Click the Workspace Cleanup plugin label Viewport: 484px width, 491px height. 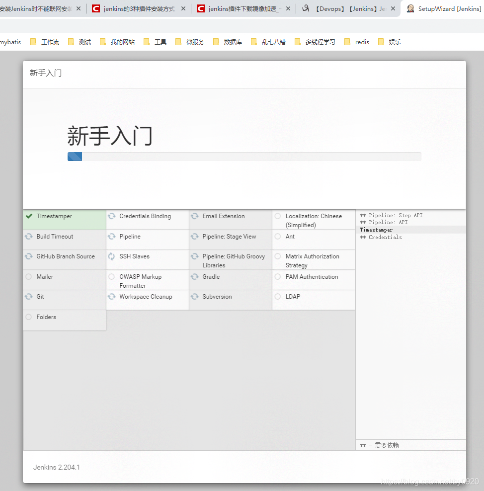click(x=146, y=297)
